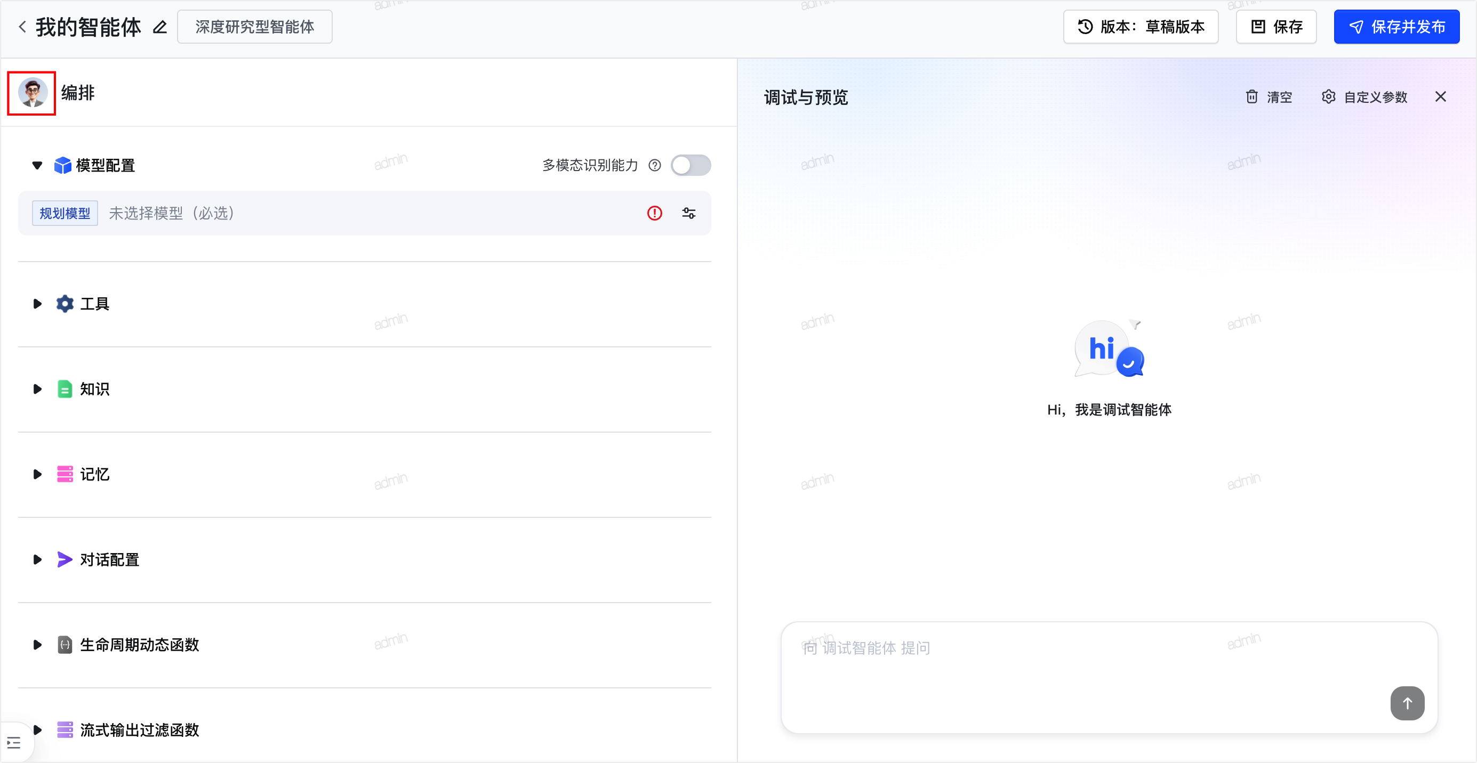The width and height of the screenshot is (1477, 763).
Task: Expand the 流式输出过滤函数 section arrow
Action: click(37, 730)
